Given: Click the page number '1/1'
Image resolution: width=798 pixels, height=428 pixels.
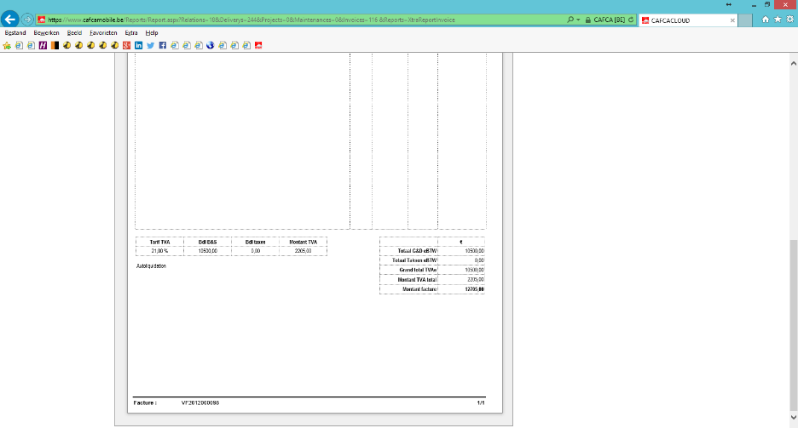Looking at the screenshot, I should (481, 403).
